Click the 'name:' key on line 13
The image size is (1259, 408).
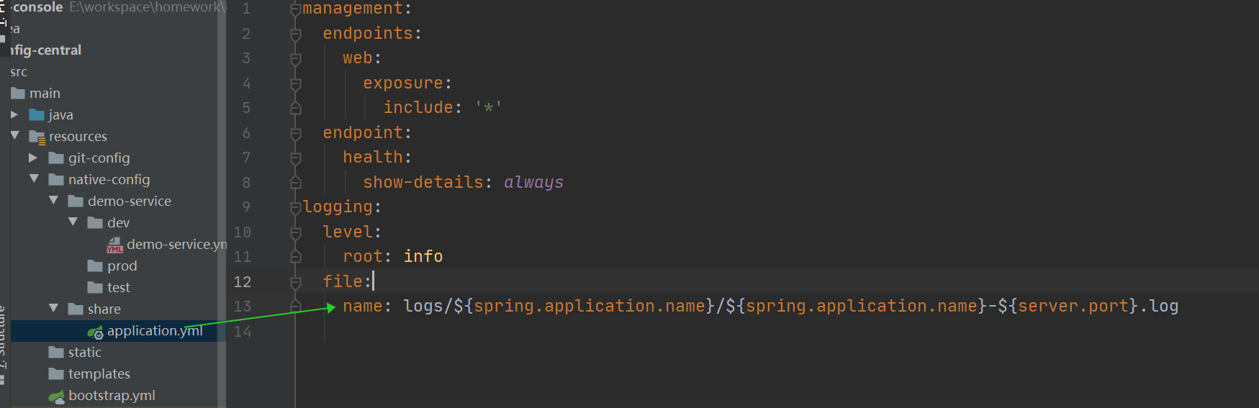(367, 306)
